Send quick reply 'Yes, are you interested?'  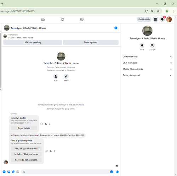[x=26, y=148]
